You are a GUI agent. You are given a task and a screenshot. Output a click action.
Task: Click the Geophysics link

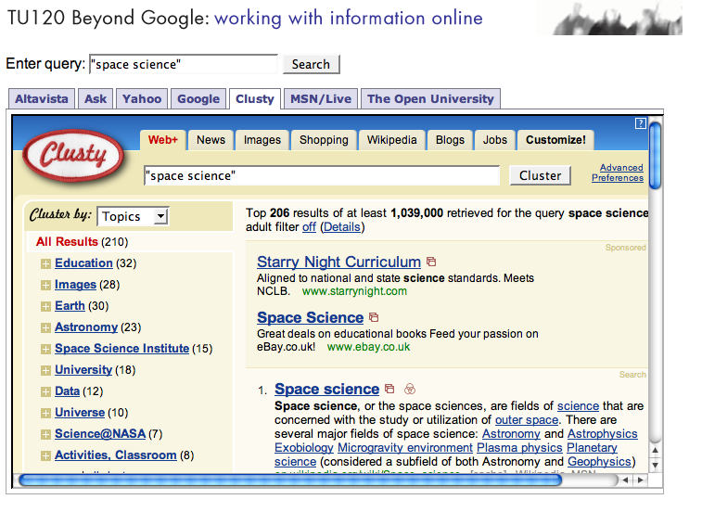(599, 462)
